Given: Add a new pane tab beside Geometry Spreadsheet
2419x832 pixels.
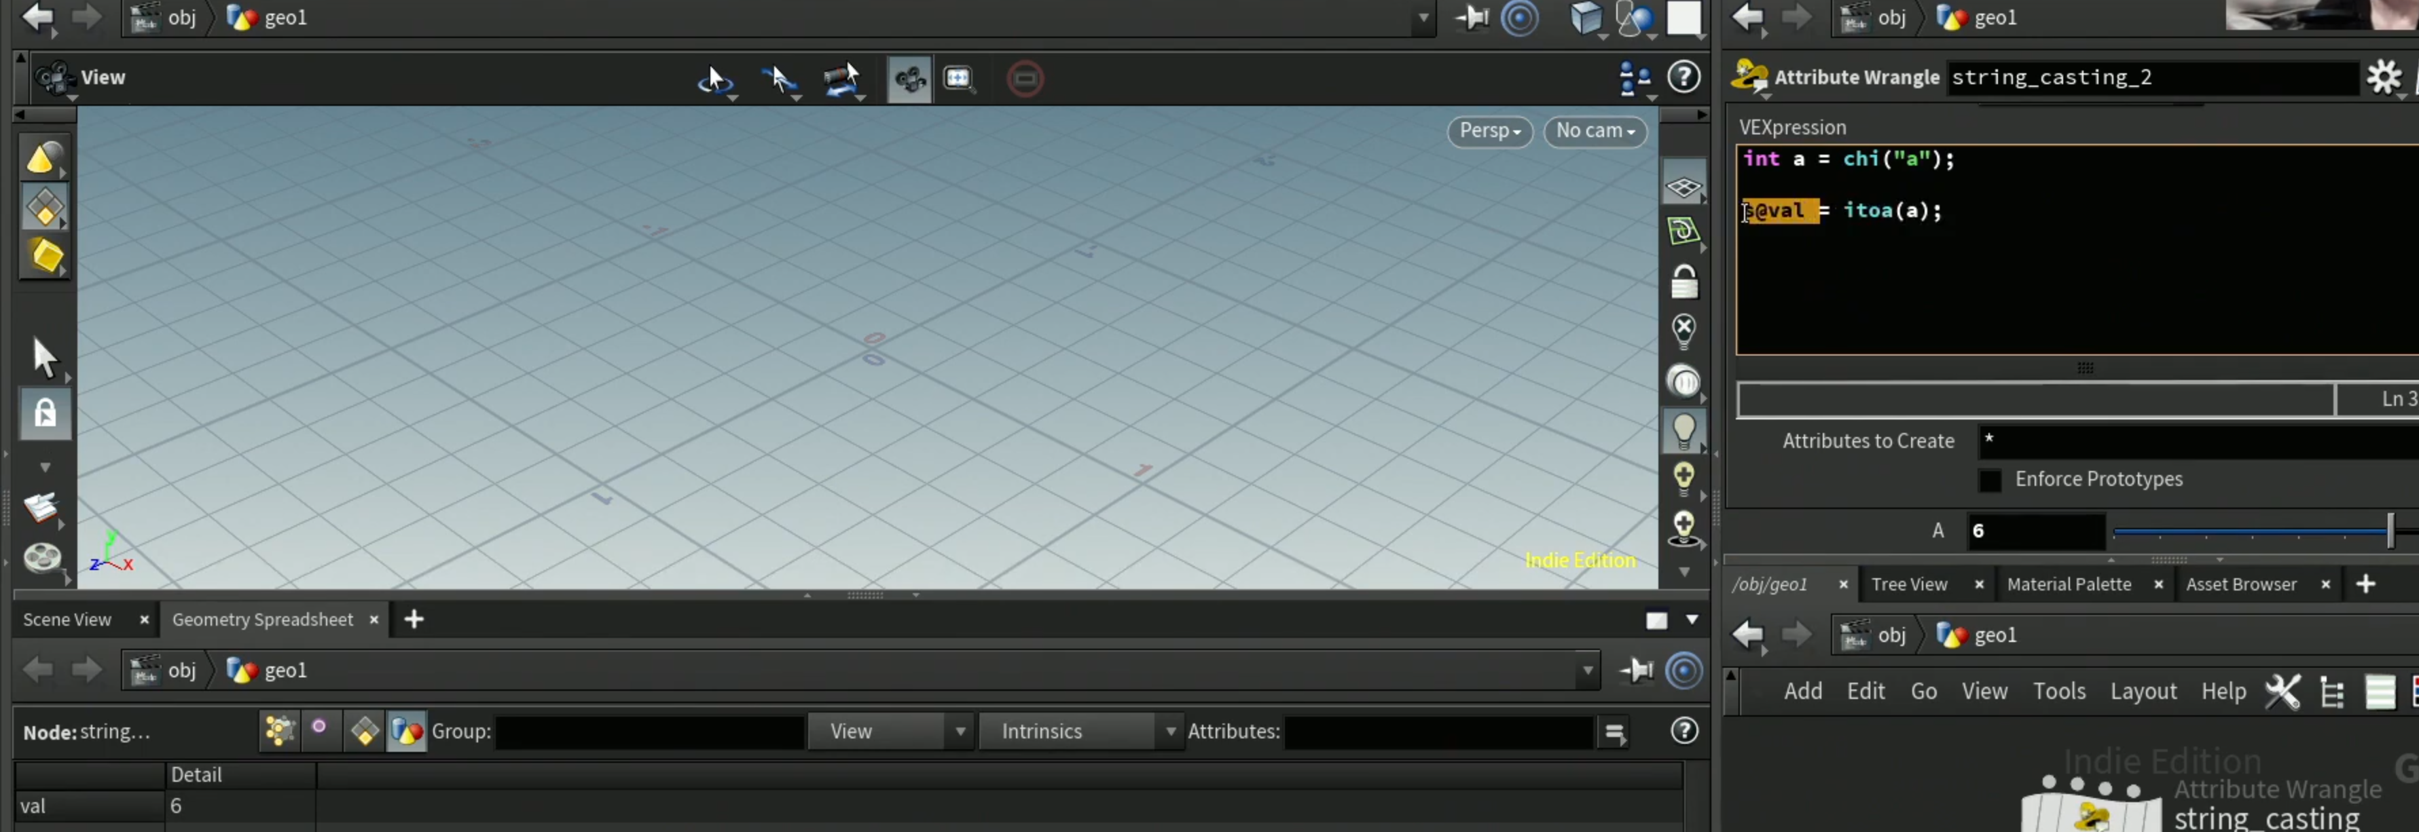Looking at the screenshot, I should point(413,619).
